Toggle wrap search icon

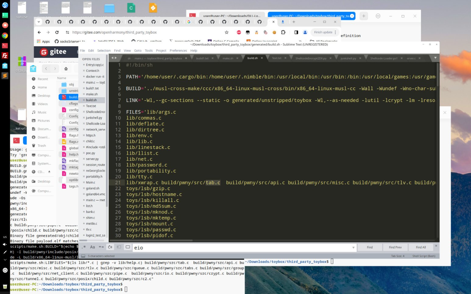click(x=110, y=247)
